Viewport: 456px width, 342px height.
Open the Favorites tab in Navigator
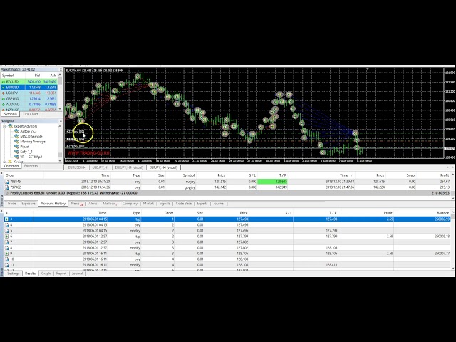coord(31,166)
